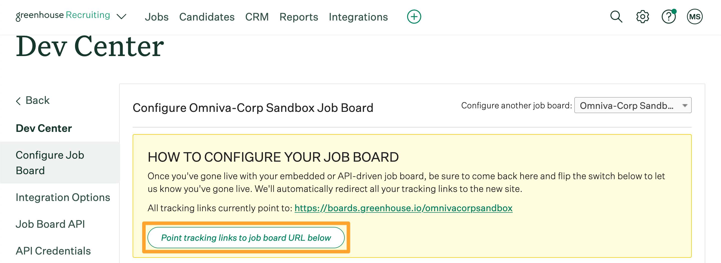The image size is (721, 263).
Task: Click Point tracking links to job board URL below
Action: point(246,237)
